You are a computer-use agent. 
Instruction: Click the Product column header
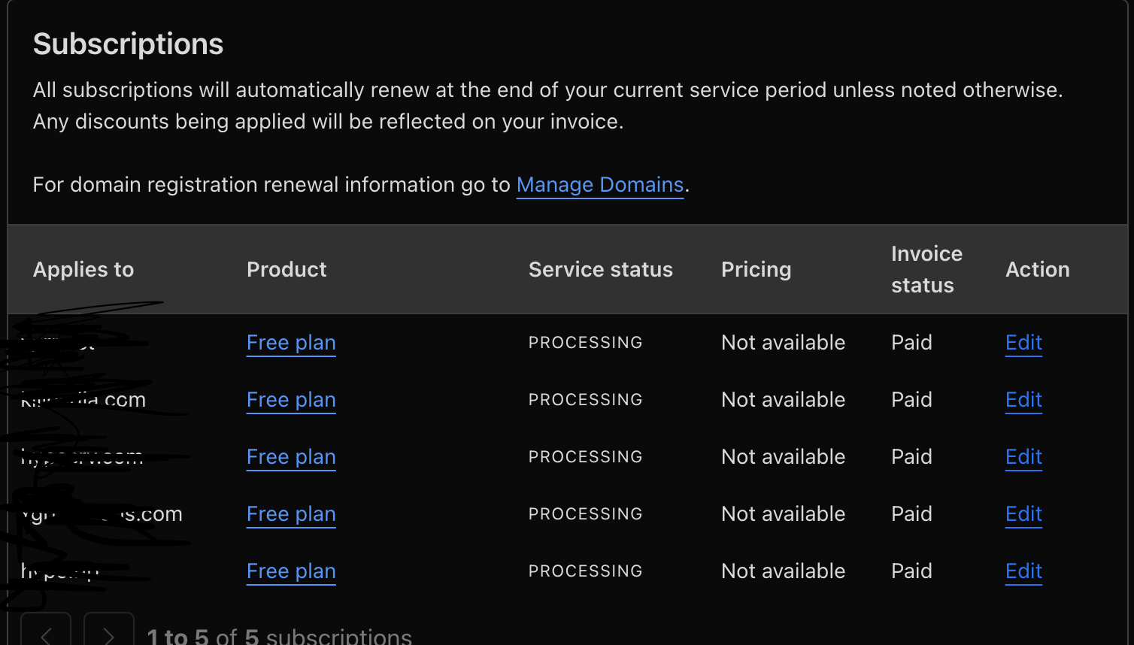coord(287,270)
